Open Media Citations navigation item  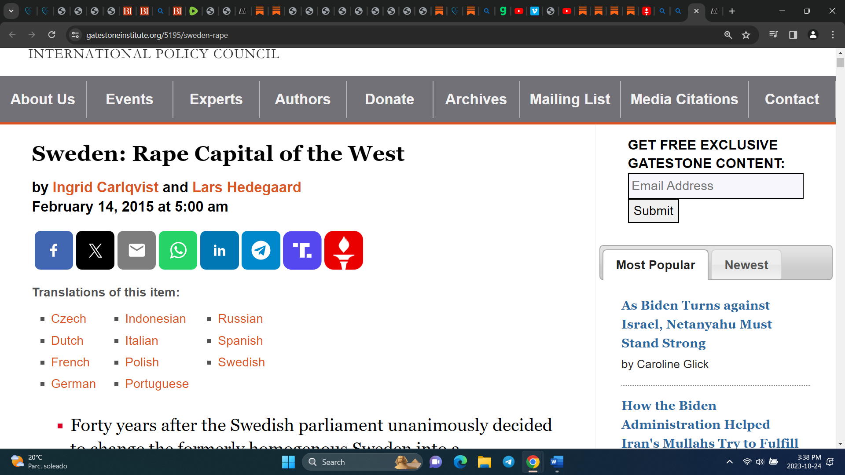point(684,99)
